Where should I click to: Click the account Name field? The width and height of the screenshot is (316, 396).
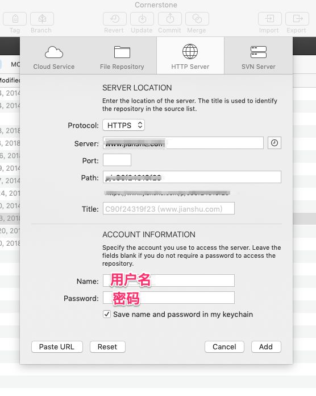click(x=169, y=280)
